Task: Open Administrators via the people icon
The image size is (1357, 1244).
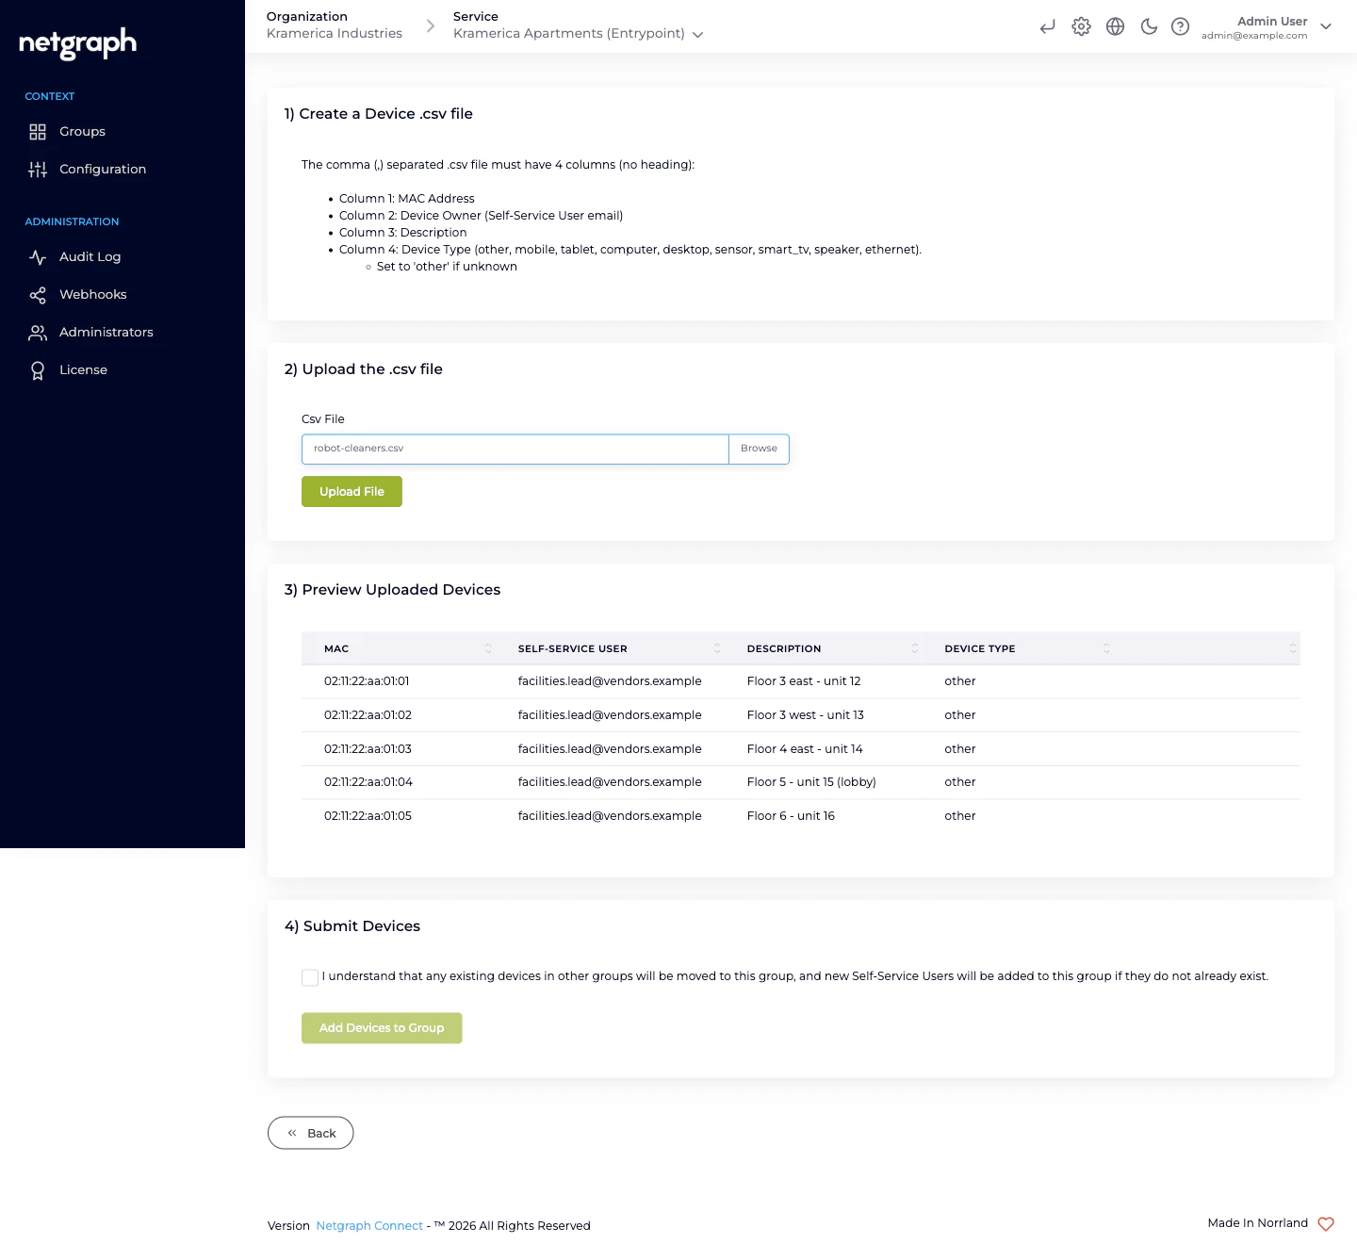Action: (x=38, y=332)
